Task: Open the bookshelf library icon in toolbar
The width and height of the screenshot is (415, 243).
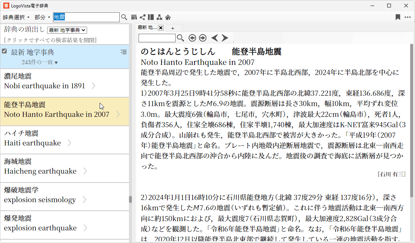Action: 134,17
